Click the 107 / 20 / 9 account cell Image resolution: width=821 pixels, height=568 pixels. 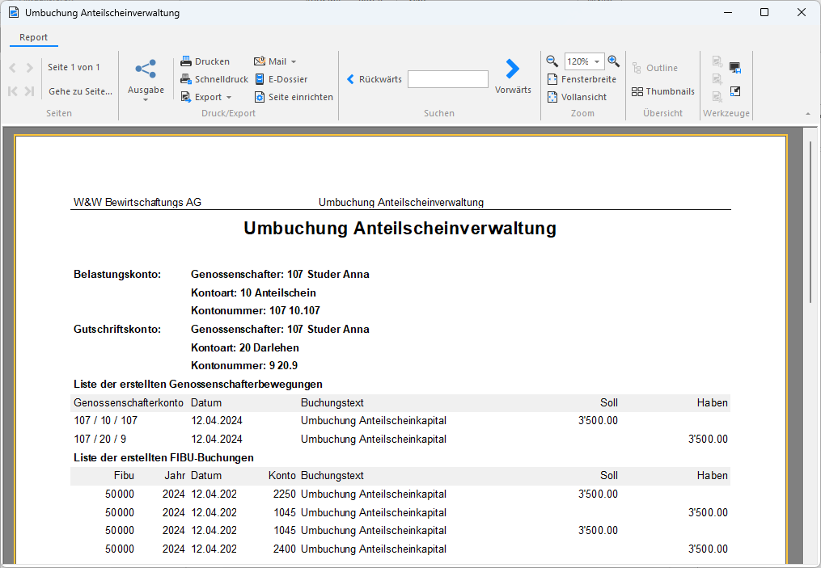click(100, 440)
